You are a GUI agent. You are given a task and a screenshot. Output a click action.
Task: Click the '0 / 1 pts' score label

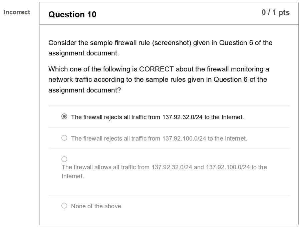pos(275,13)
